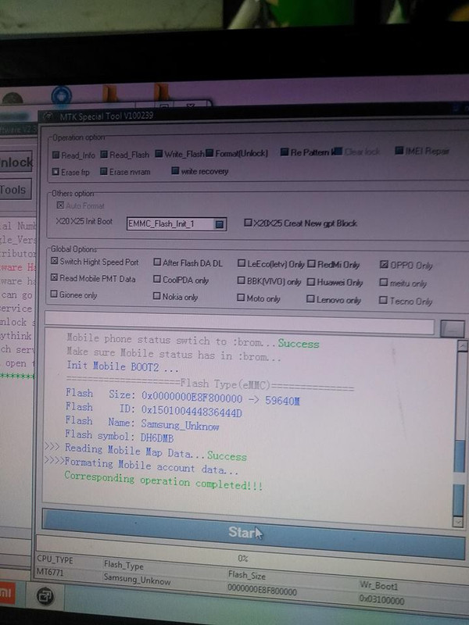469x625 pixels.
Task: Tick the Read_Info checkbox
Action: 55,155
